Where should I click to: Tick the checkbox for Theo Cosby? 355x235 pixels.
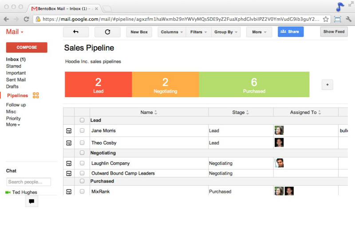[82, 143]
